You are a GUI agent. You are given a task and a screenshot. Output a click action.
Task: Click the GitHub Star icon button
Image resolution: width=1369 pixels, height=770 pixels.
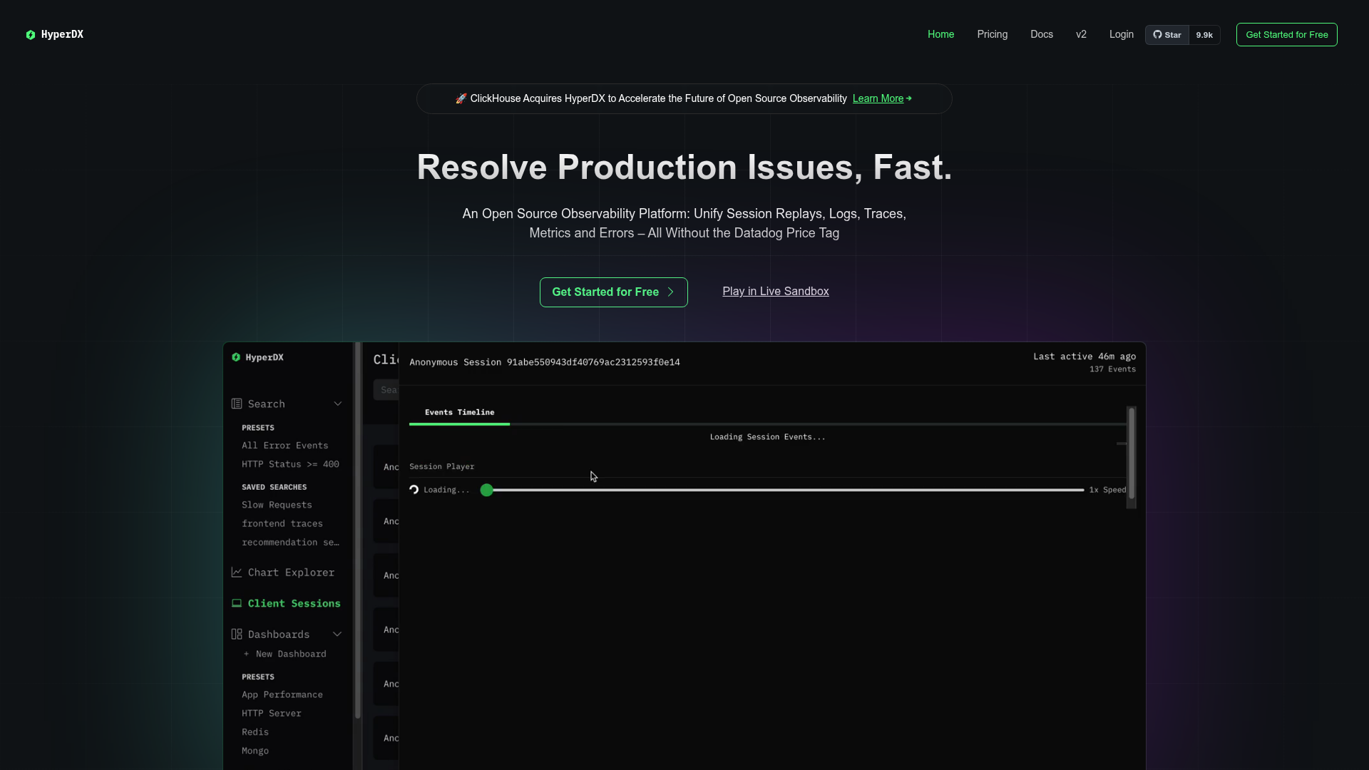[1167, 35]
